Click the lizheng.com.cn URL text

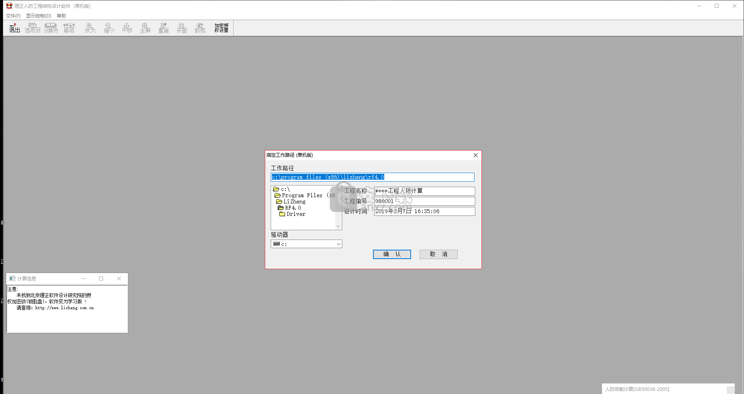pyautogui.click(x=65, y=308)
